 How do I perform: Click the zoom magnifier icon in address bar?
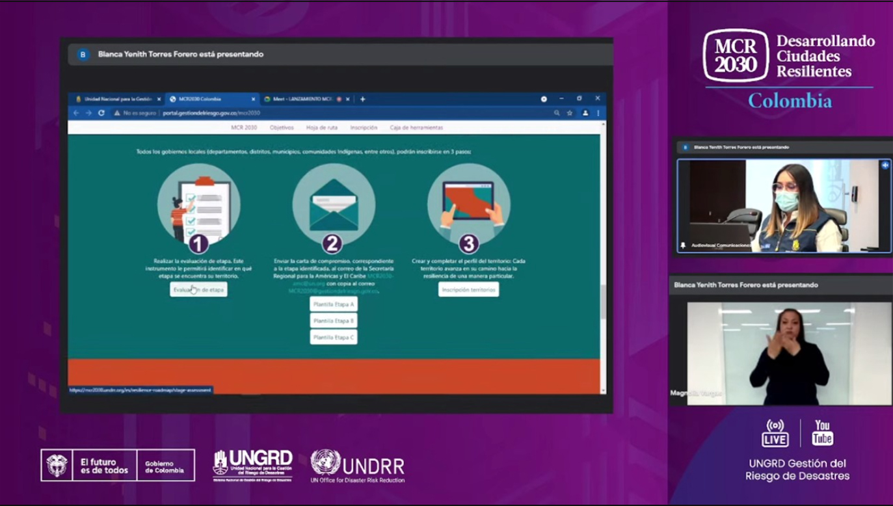tap(557, 113)
